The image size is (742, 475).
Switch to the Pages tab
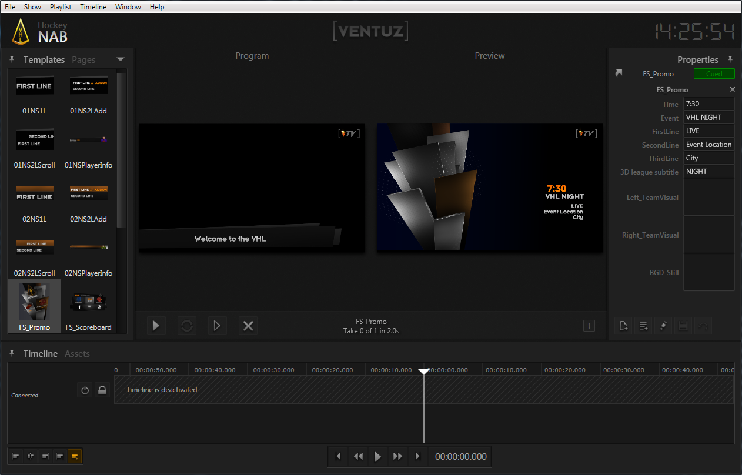pyautogui.click(x=83, y=60)
